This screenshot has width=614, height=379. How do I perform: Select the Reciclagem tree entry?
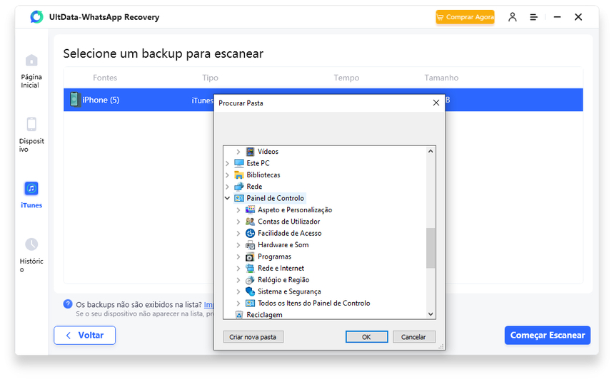coord(264,315)
